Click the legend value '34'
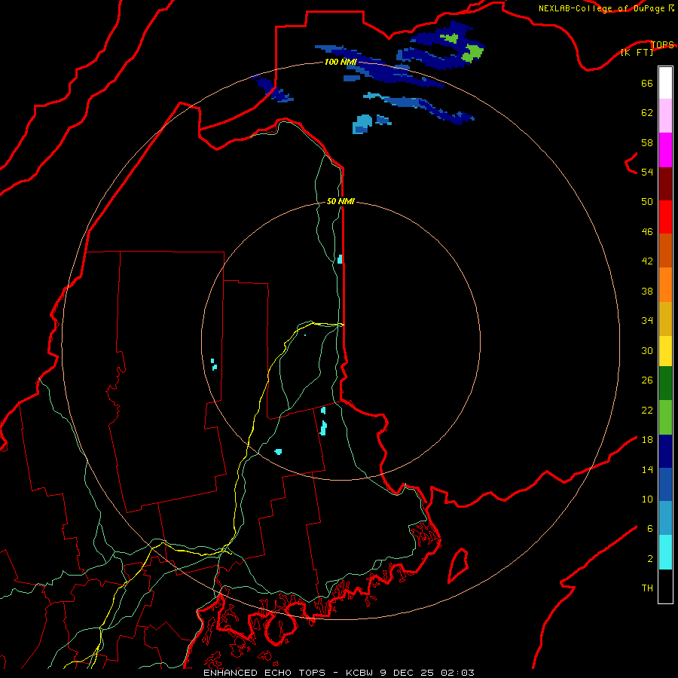The image size is (678, 678). pos(647,321)
